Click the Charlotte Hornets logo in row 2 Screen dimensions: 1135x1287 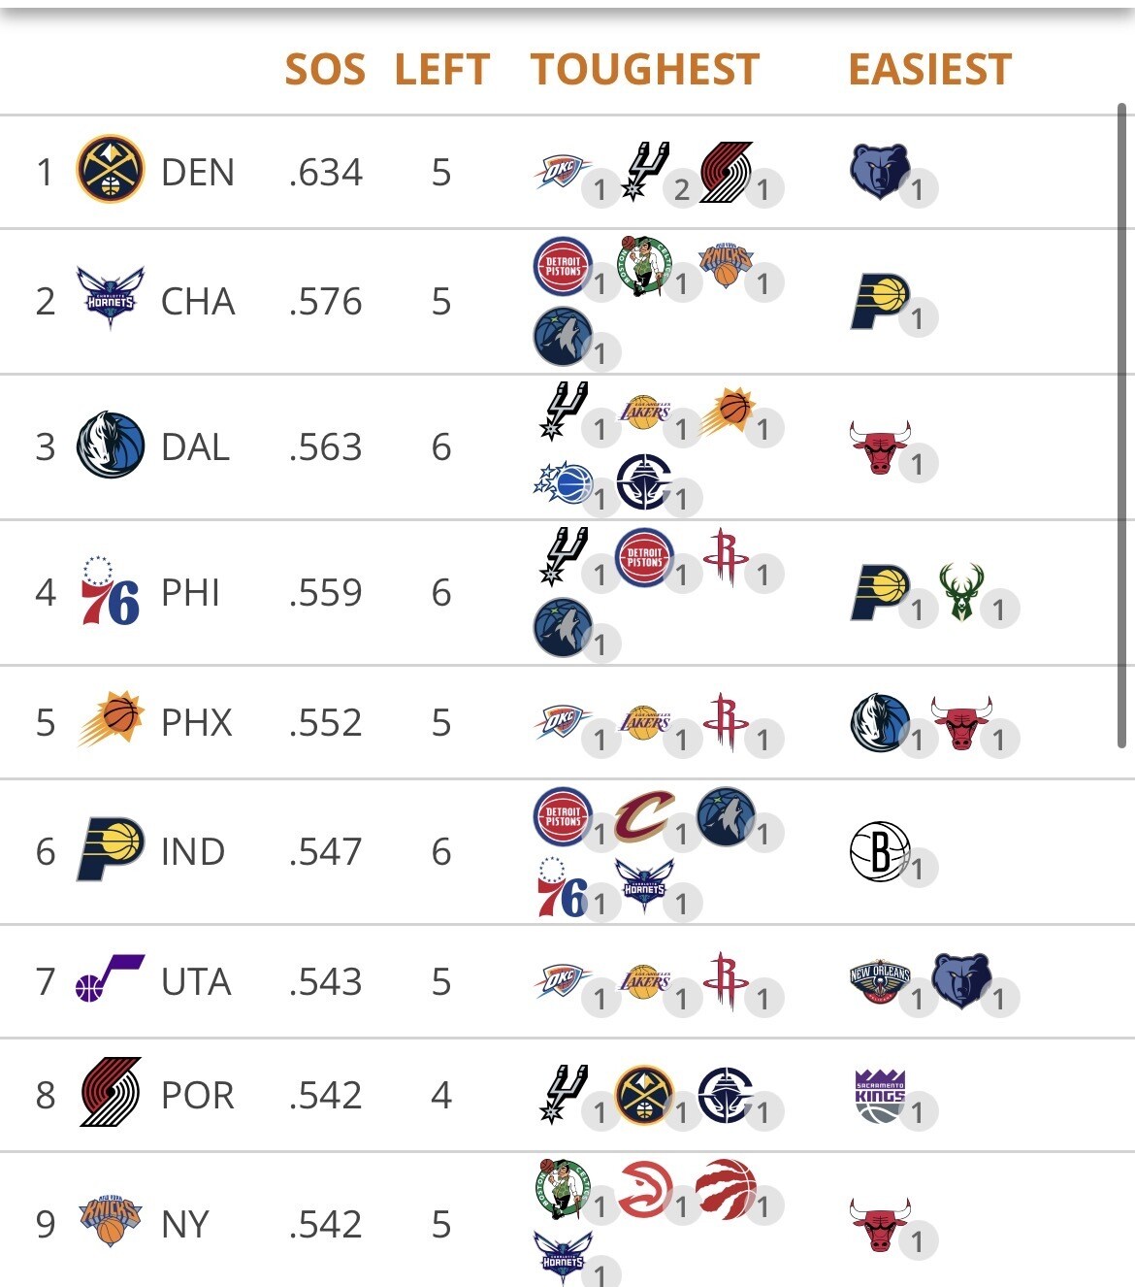coord(110,299)
